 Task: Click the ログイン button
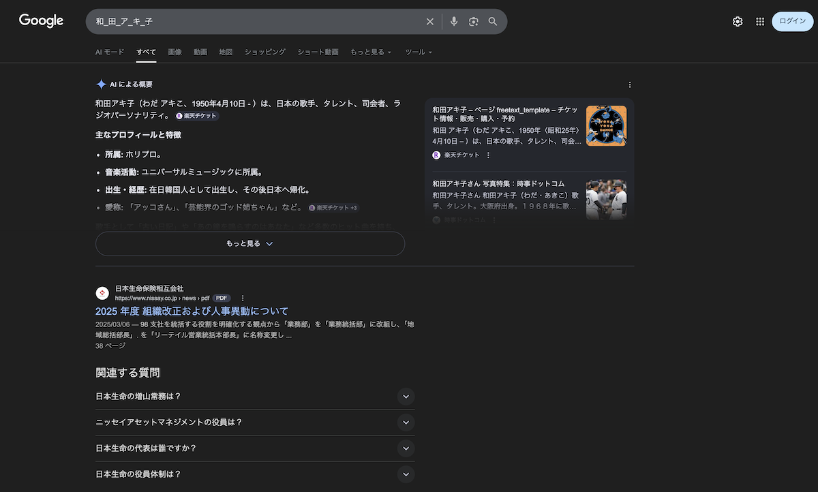tap(792, 22)
